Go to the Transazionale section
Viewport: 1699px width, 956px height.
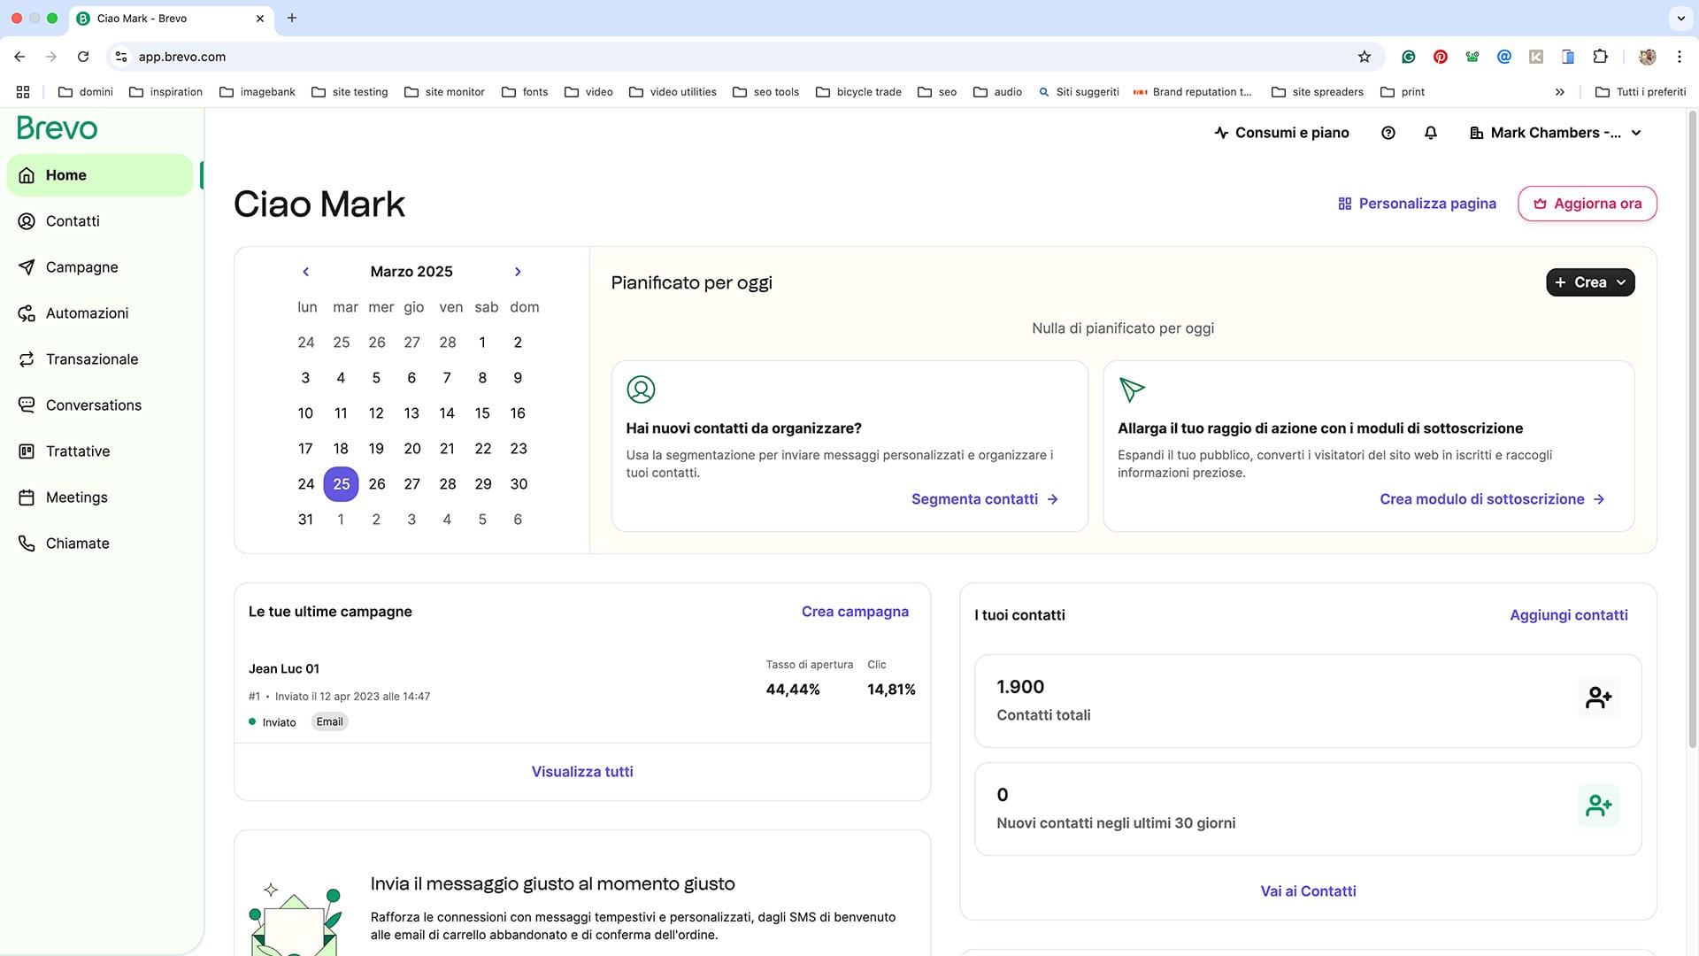click(x=92, y=358)
